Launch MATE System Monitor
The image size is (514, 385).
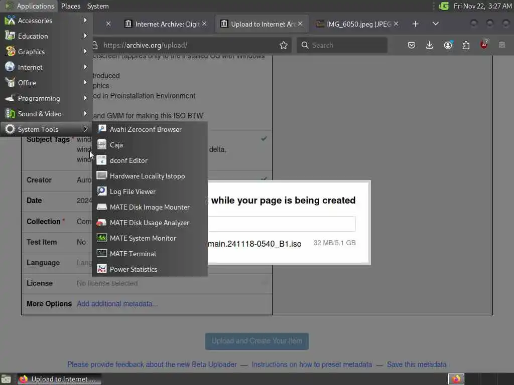pos(150,238)
